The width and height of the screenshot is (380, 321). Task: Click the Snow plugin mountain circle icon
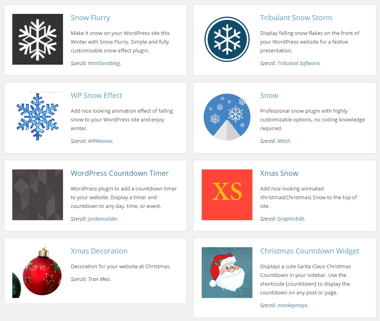(x=227, y=117)
